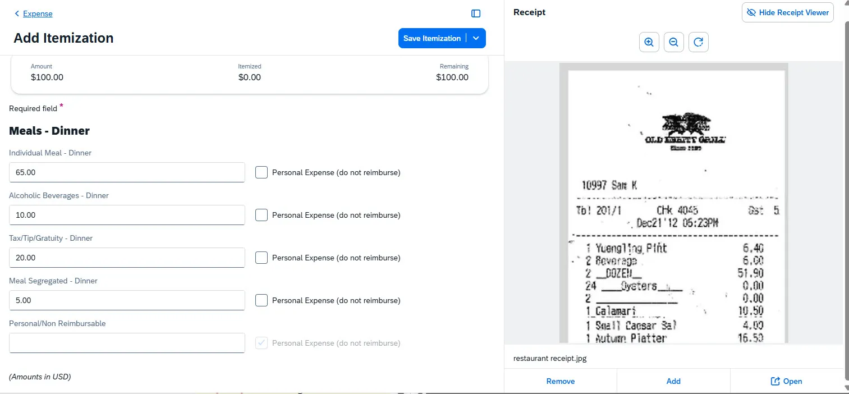Image resolution: width=849 pixels, height=394 pixels.
Task: Add another receipt image
Action: click(x=673, y=381)
